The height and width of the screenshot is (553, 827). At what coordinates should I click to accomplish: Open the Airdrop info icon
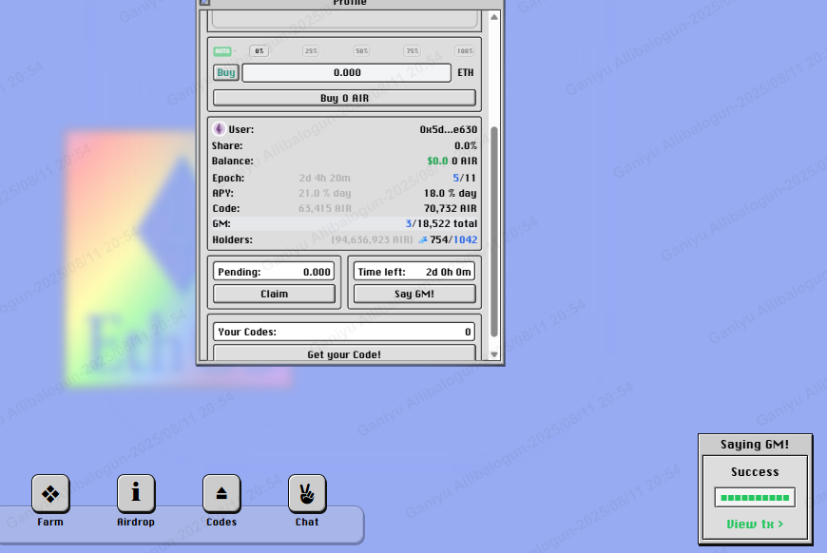point(136,494)
